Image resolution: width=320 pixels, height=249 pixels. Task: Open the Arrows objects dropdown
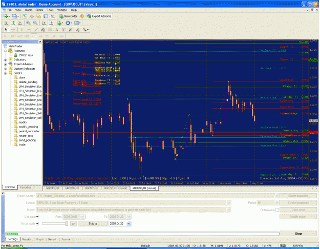[86, 30]
